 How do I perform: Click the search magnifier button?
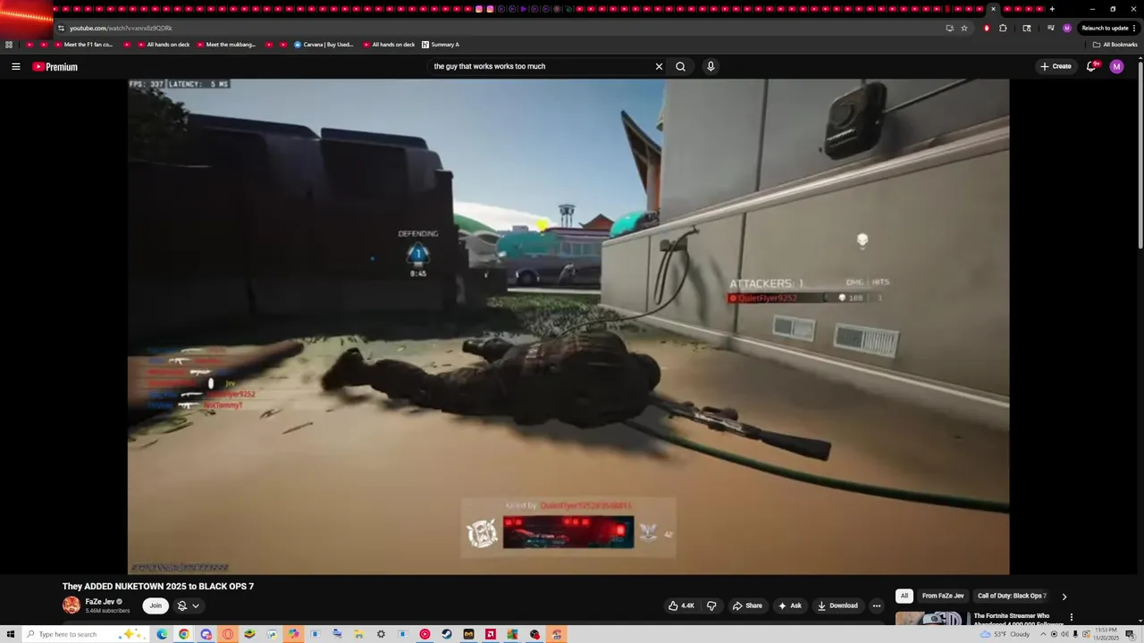pyautogui.click(x=680, y=66)
